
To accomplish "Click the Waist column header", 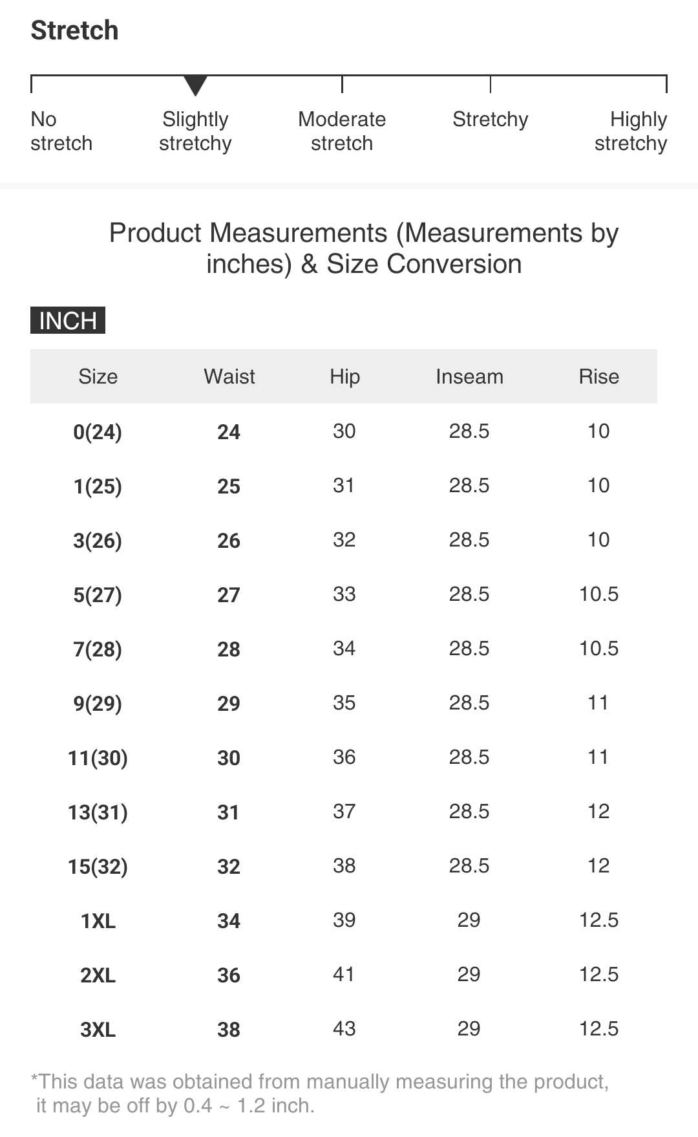I will 229,376.
